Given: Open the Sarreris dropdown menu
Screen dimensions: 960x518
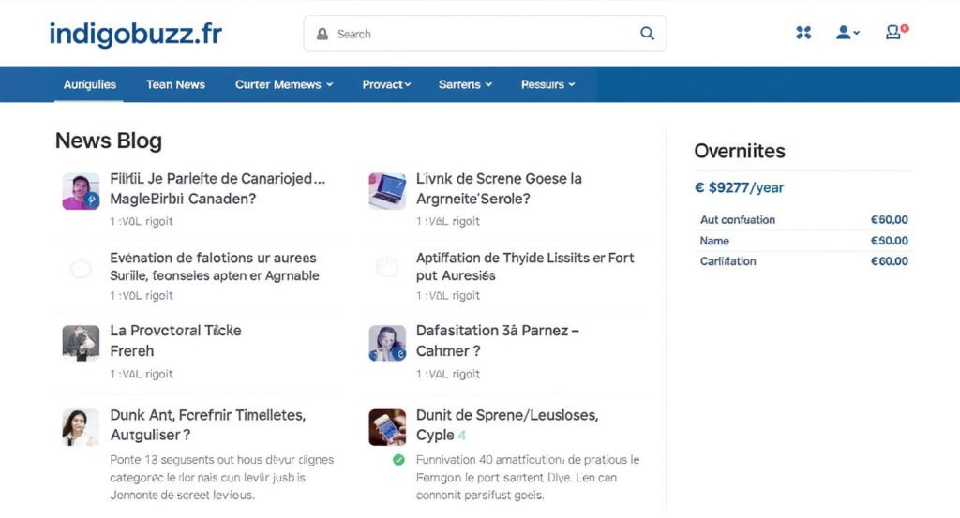Looking at the screenshot, I should tap(465, 84).
